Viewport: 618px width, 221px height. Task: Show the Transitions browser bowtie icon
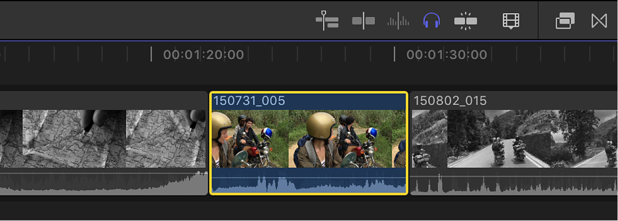click(599, 21)
